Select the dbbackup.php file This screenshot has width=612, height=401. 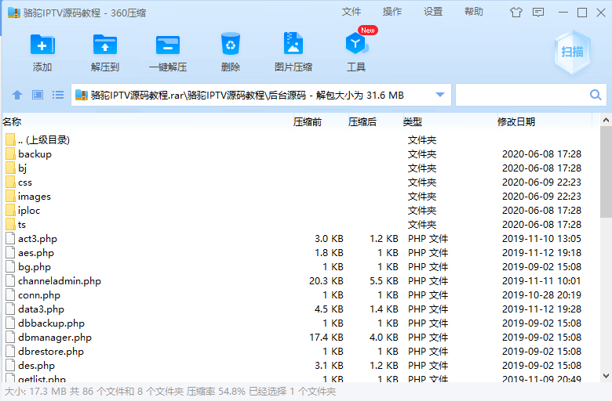pos(301,323)
